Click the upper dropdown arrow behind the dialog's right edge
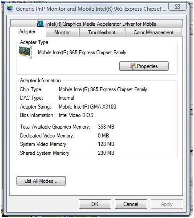194x218 pixels. tap(191, 110)
